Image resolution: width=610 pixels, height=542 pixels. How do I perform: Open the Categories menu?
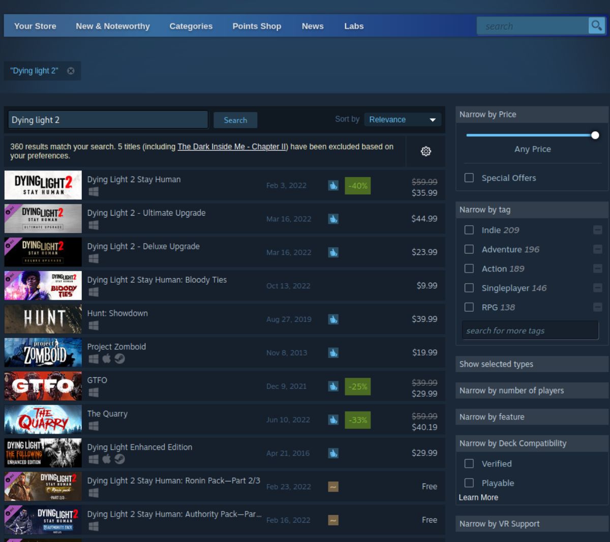click(191, 26)
